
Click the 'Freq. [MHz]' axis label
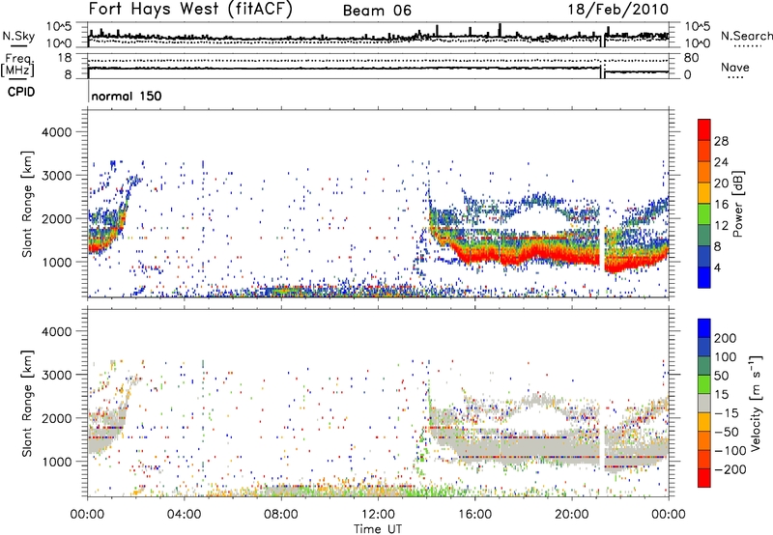(18, 66)
